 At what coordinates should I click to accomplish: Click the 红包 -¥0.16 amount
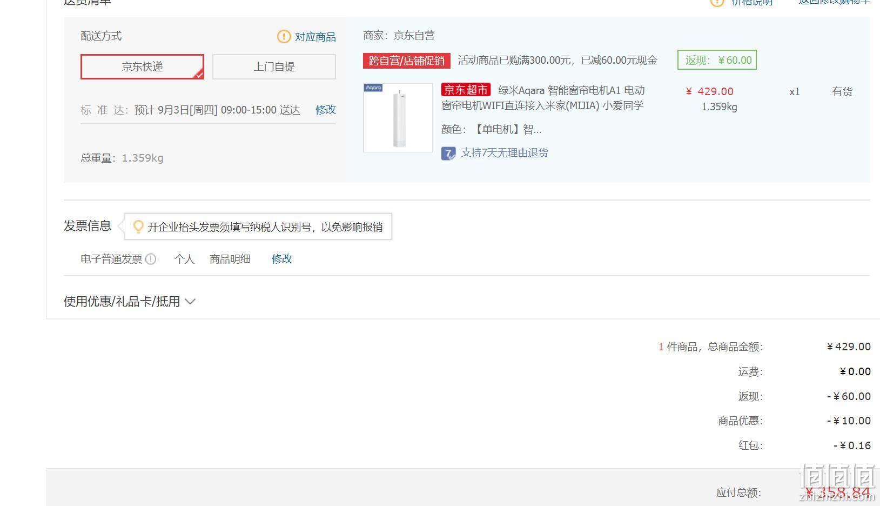[852, 445]
